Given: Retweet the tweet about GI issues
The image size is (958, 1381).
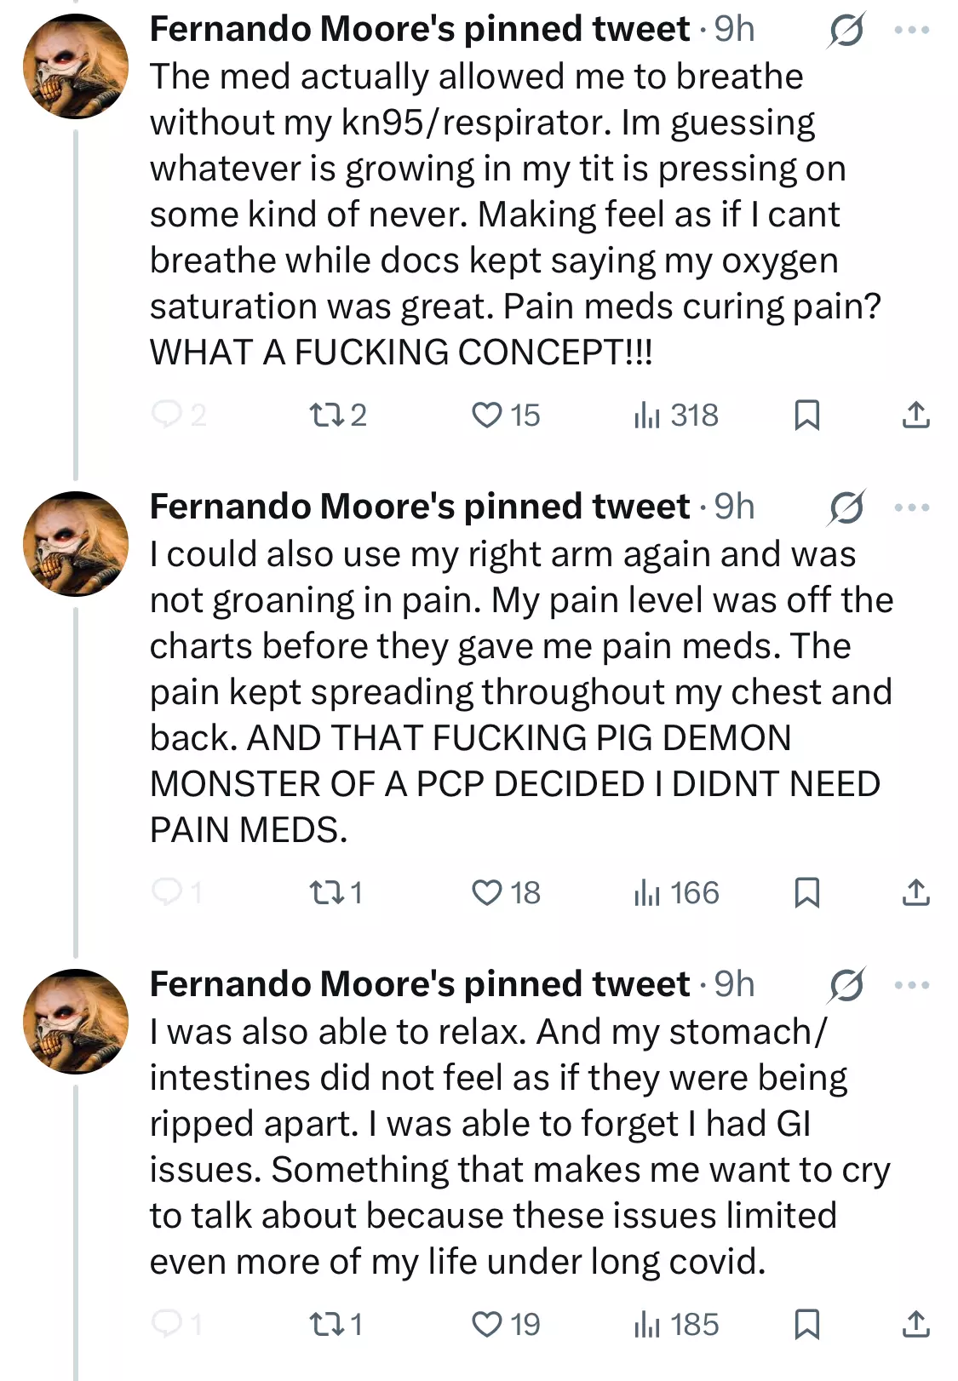Looking at the screenshot, I should pyautogui.click(x=336, y=1325).
